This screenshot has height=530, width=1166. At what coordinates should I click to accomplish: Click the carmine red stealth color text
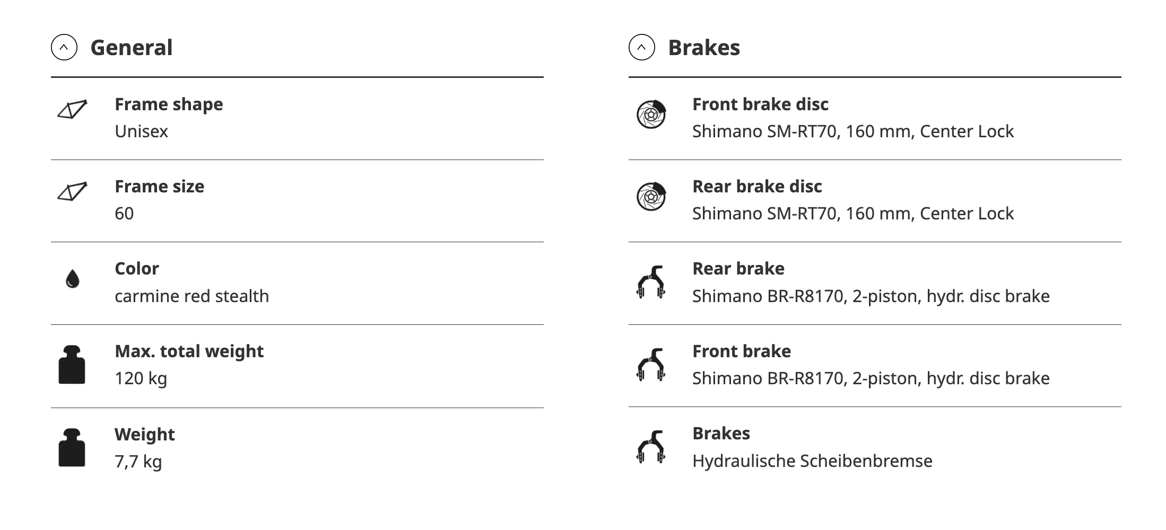[x=192, y=296]
